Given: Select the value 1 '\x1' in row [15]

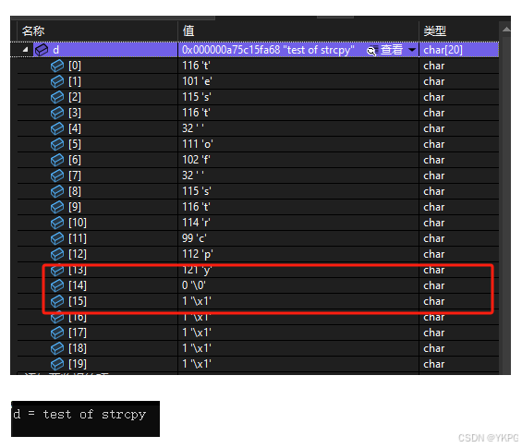Looking at the screenshot, I should tap(197, 301).
